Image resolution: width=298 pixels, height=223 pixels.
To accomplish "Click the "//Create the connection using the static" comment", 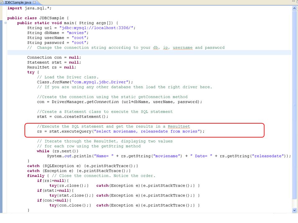I will 112,97.
